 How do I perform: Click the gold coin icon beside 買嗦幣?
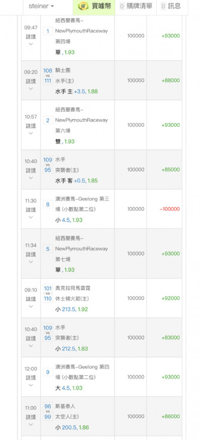click(x=83, y=6)
